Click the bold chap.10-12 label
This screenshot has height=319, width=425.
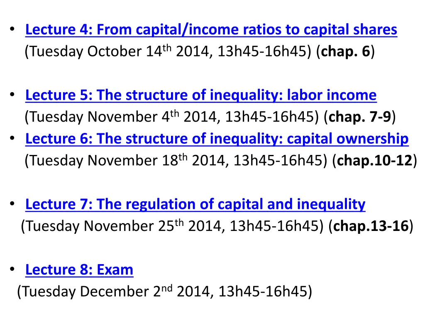[x=375, y=161]
